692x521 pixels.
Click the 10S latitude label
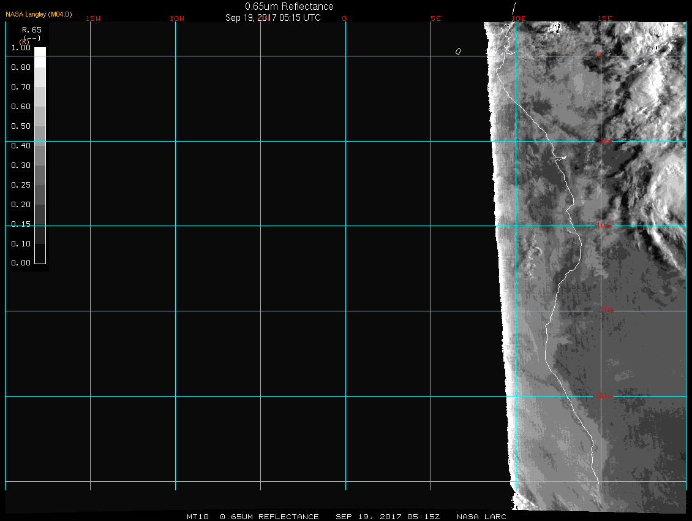[x=604, y=226]
